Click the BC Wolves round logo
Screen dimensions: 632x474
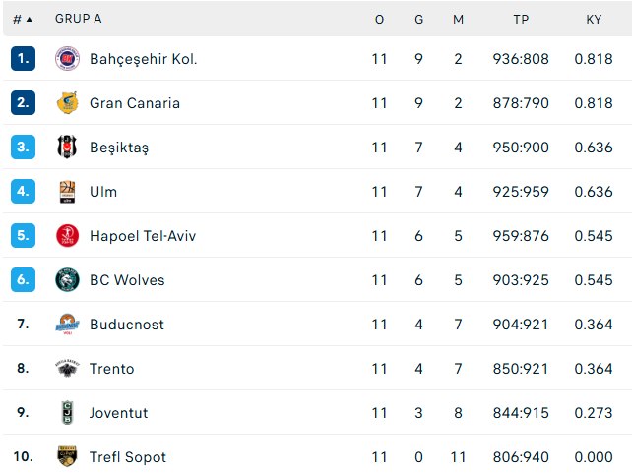tap(67, 280)
